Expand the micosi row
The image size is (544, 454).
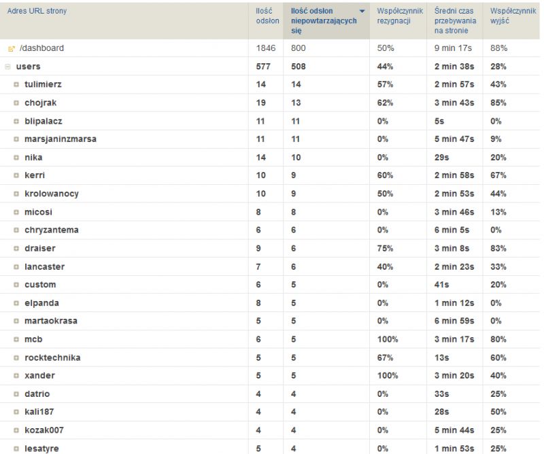click(x=16, y=212)
